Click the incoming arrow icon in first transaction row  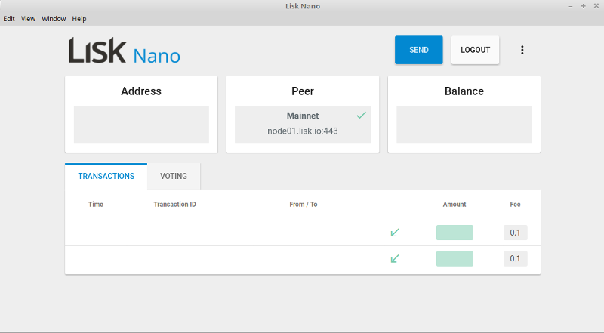[394, 233]
